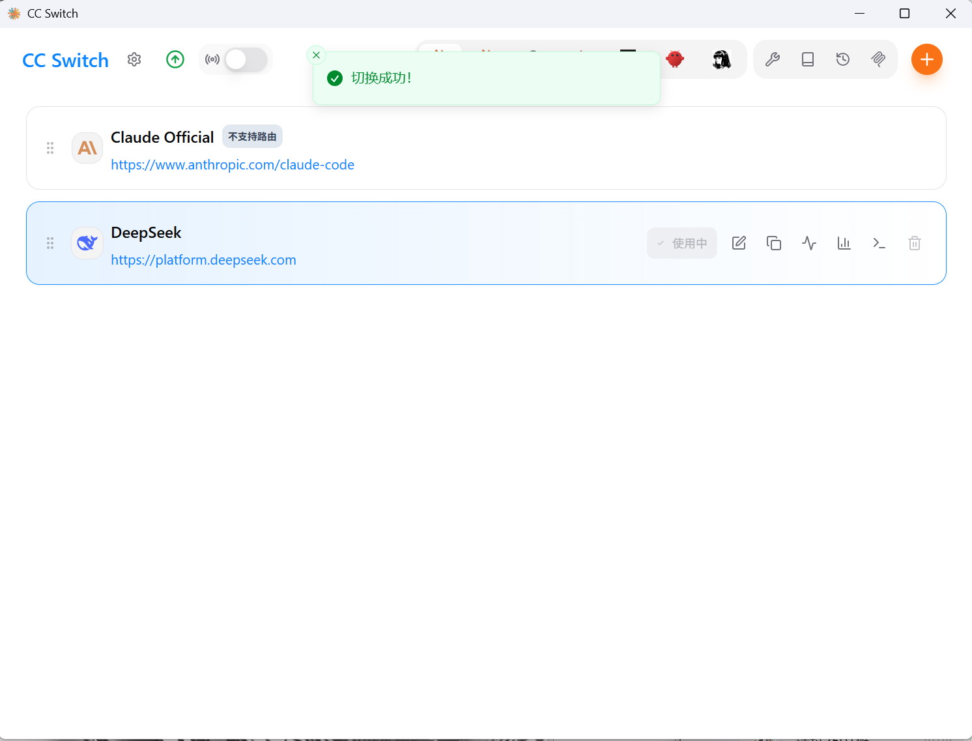Viewport: 972px width, 741px height.
Task: Click the success message 切换成功！
Action: 381,78
